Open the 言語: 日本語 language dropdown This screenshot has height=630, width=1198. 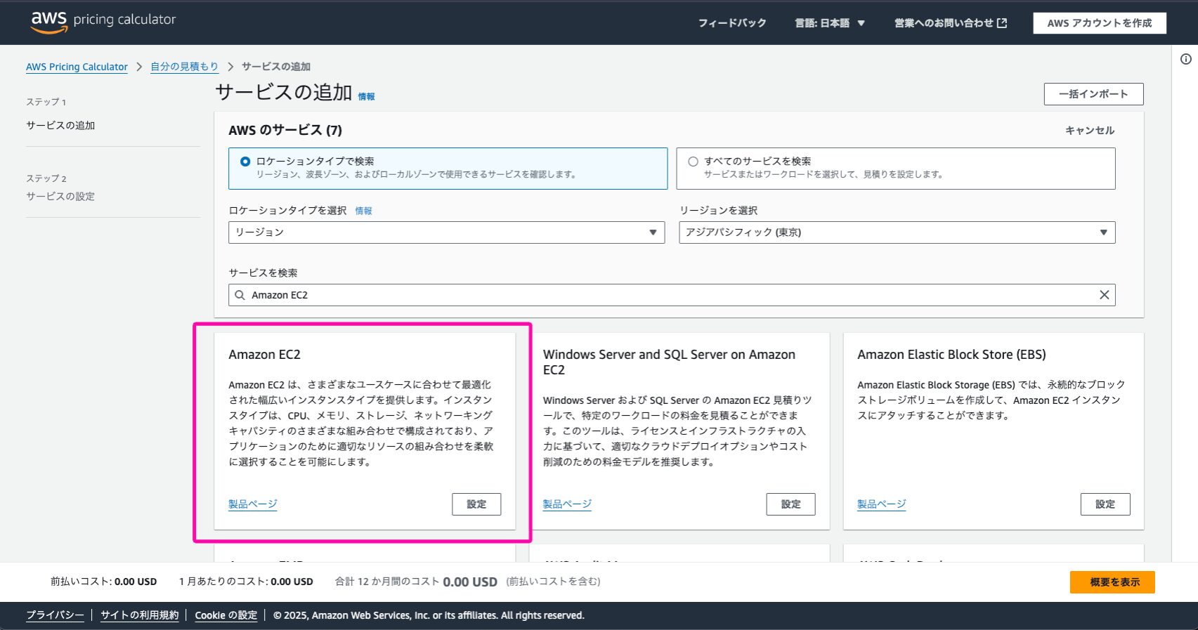click(x=830, y=23)
